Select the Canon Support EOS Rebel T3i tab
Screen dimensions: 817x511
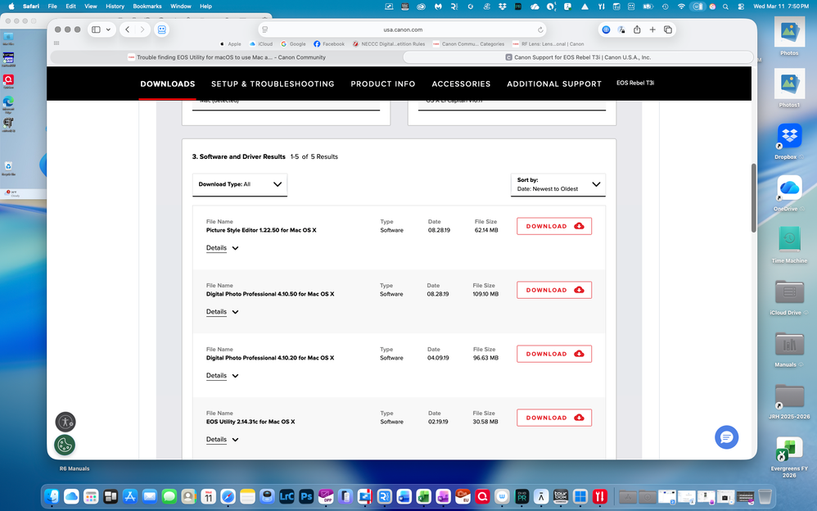[578, 57]
